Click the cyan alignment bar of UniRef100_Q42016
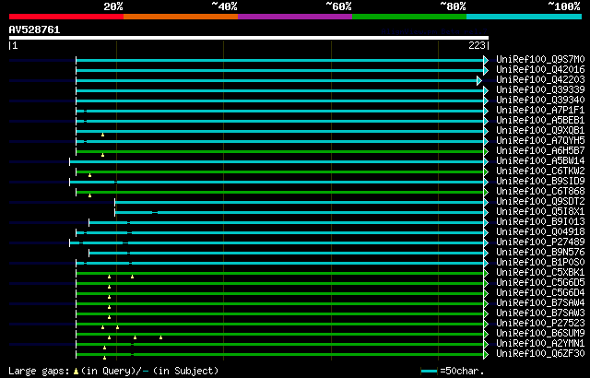This screenshot has height=378, width=590. (280, 70)
